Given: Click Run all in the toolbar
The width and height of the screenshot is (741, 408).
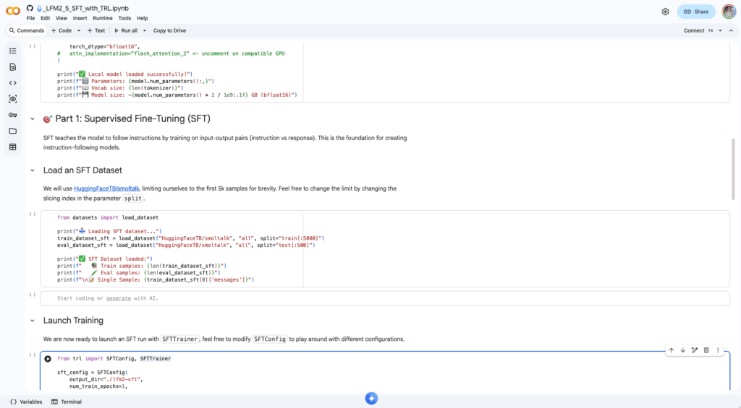Looking at the screenshot, I should pyautogui.click(x=126, y=30).
